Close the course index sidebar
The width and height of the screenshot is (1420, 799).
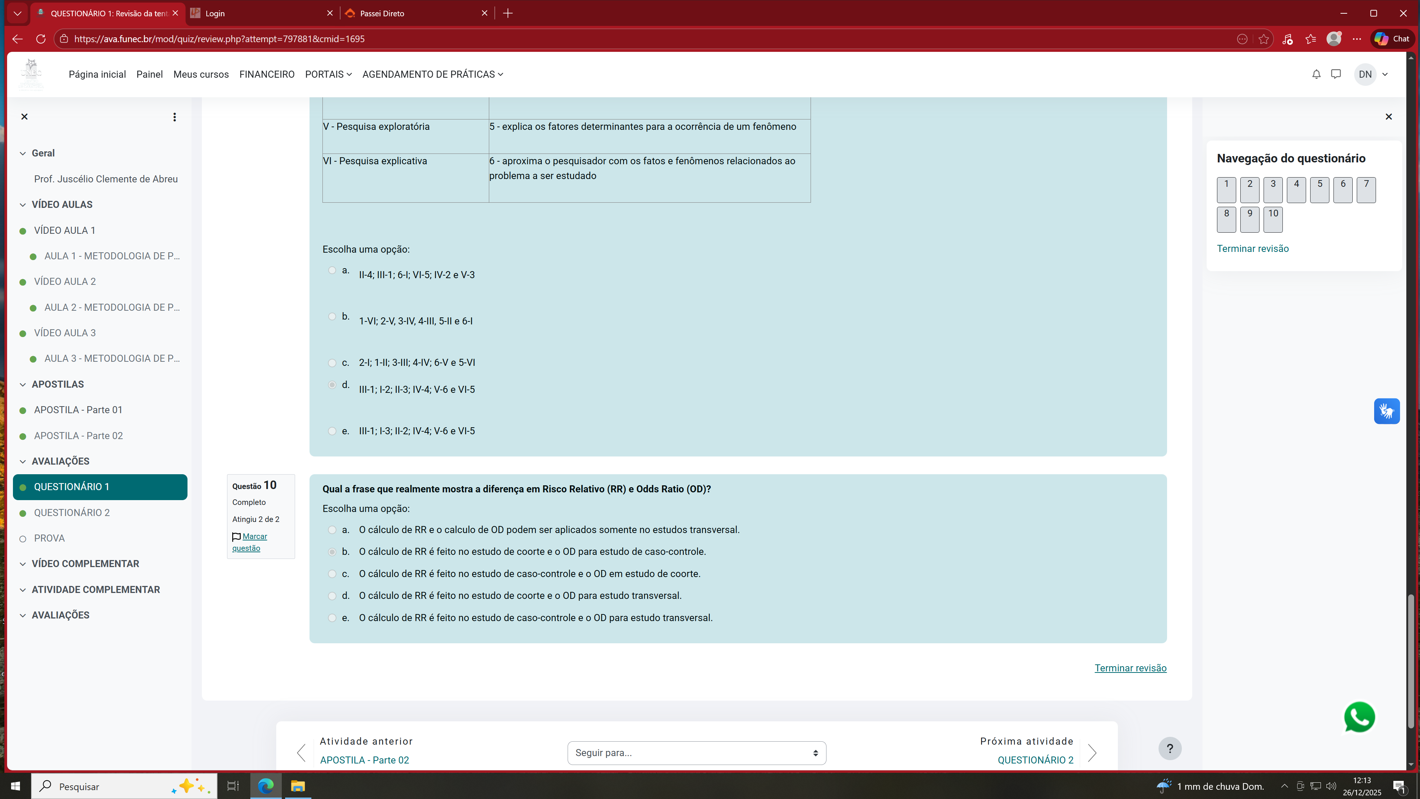(x=24, y=117)
